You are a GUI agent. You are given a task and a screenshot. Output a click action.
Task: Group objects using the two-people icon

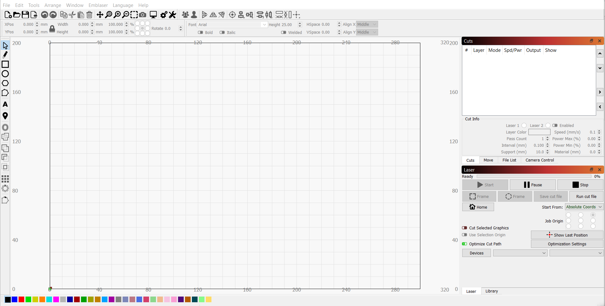tap(185, 14)
